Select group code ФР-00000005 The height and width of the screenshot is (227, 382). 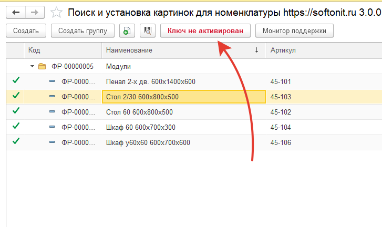(73, 67)
